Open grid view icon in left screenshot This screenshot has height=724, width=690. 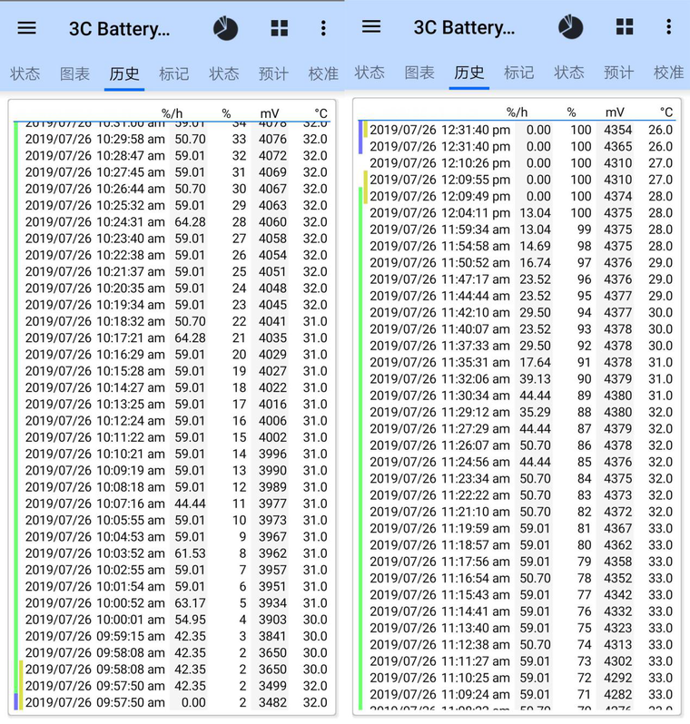point(280,28)
